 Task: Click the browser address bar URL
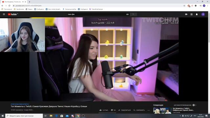click(29, 6)
